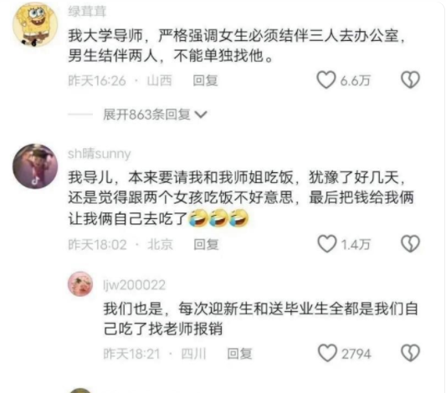The image size is (446, 393).
Task: Open ljw200022's small avatar
Action: tap(80, 284)
